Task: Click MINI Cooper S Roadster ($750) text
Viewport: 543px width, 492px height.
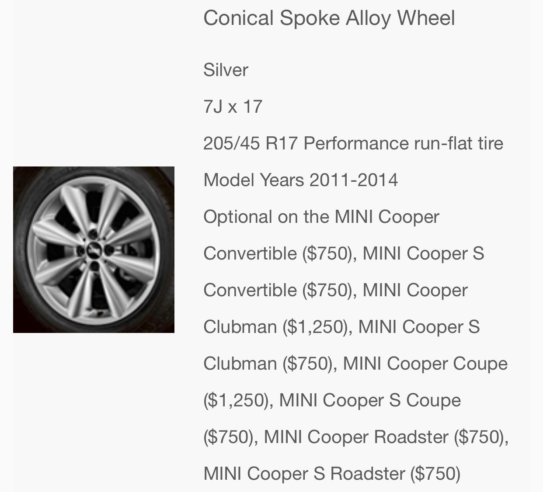Action: pyautogui.click(x=332, y=474)
